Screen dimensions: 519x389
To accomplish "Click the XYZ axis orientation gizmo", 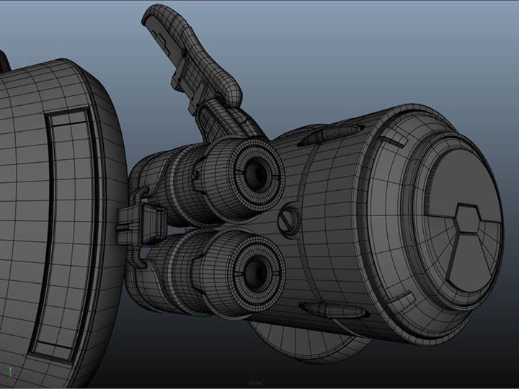I will pyautogui.click(x=13, y=372).
